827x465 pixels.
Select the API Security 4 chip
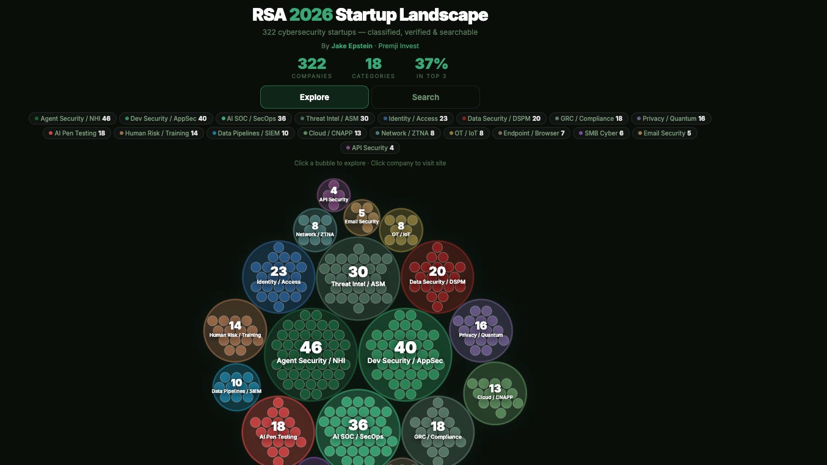pyautogui.click(x=370, y=148)
